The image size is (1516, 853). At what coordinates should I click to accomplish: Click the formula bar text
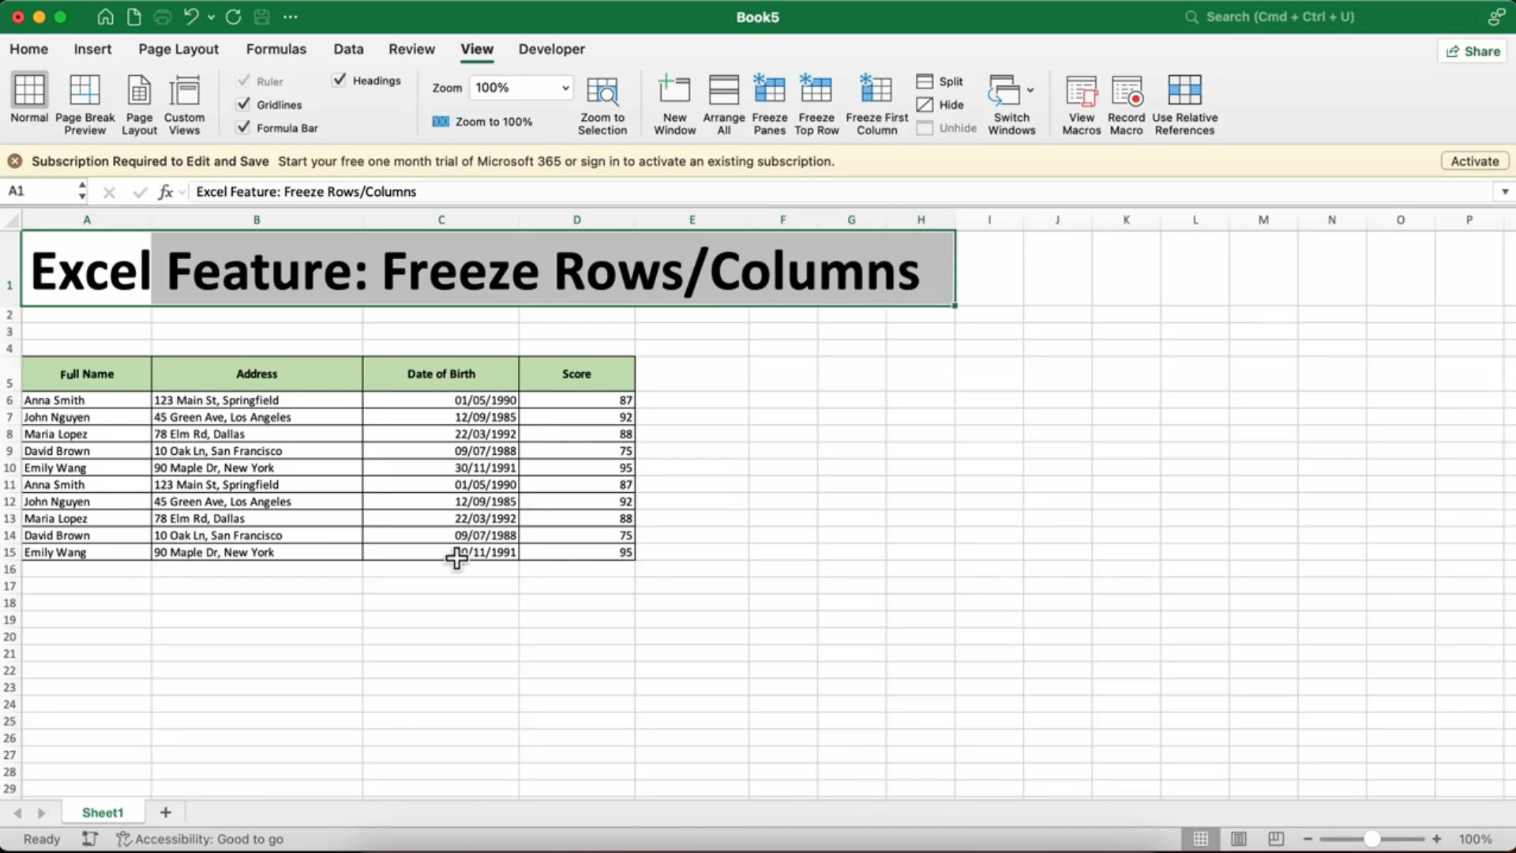pos(306,192)
